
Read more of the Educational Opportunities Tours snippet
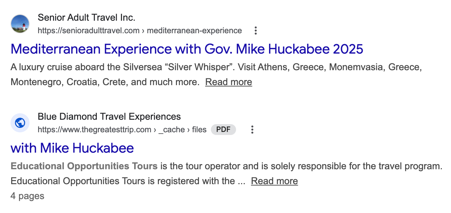(274, 181)
